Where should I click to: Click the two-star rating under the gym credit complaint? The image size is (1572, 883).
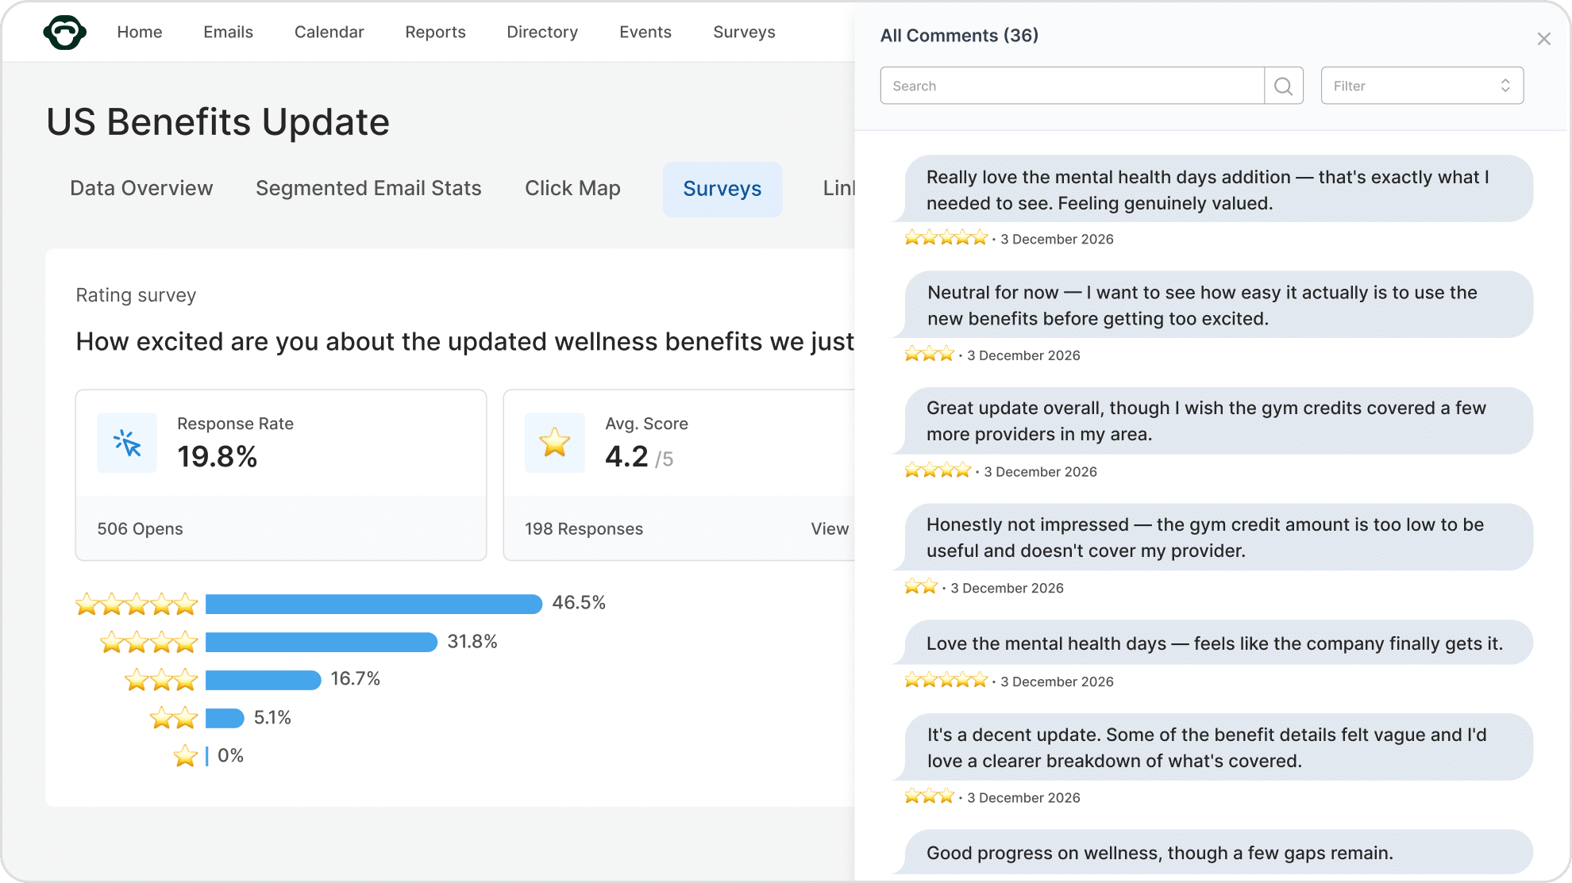[921, 585]
